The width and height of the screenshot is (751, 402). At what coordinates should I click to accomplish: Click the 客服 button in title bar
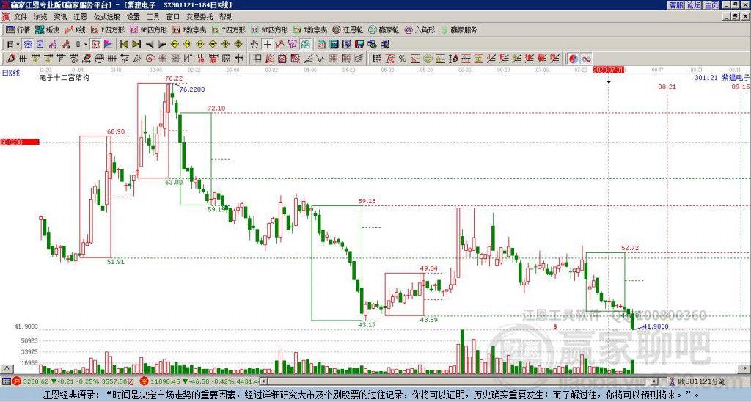point(675,5)
